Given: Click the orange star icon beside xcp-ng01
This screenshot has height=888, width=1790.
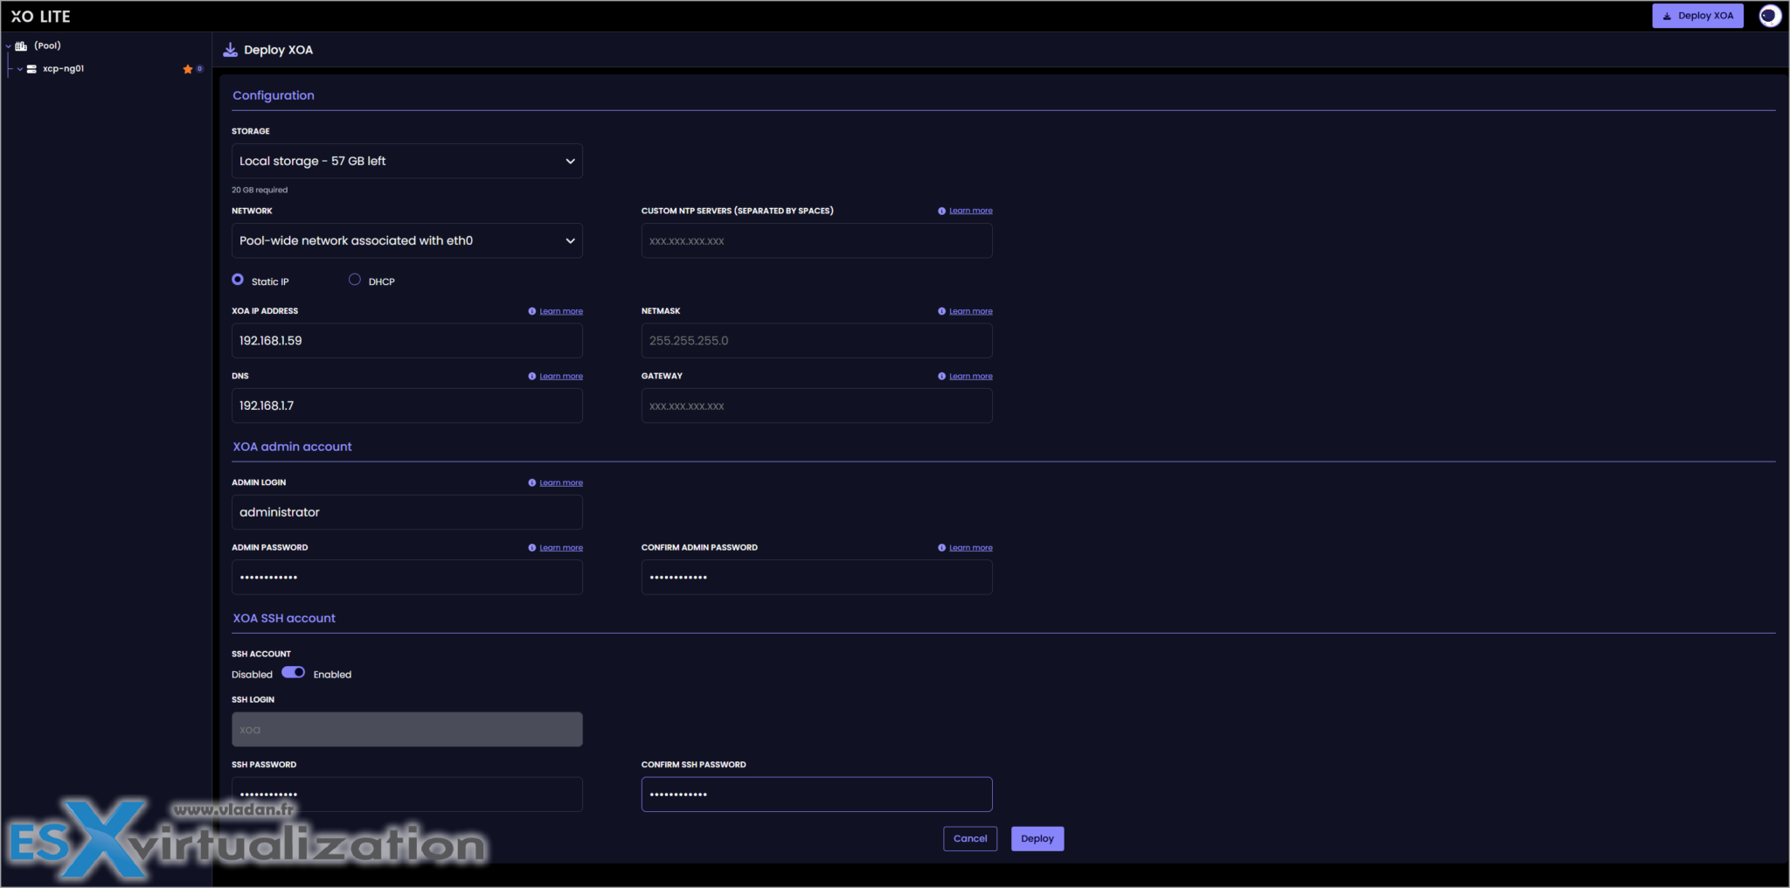Looking at the screenshot, I should tap(187, 68).
